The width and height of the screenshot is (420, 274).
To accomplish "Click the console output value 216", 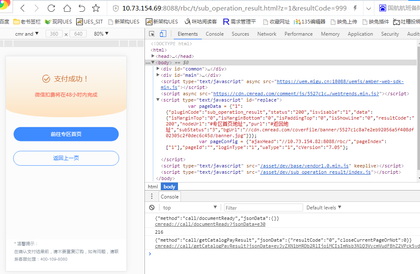I will [159, 232].
